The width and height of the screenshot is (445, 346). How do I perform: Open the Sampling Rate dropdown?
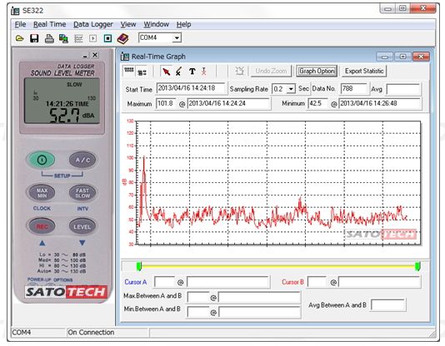pos(291,89)
